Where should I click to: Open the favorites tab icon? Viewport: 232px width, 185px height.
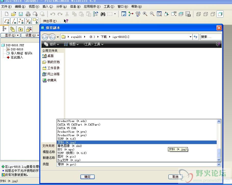pyautogui.click(x=20, y=29)
